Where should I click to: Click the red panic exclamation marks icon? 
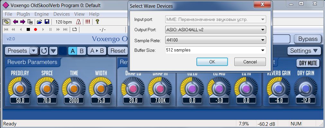click(x=88, y=22)
